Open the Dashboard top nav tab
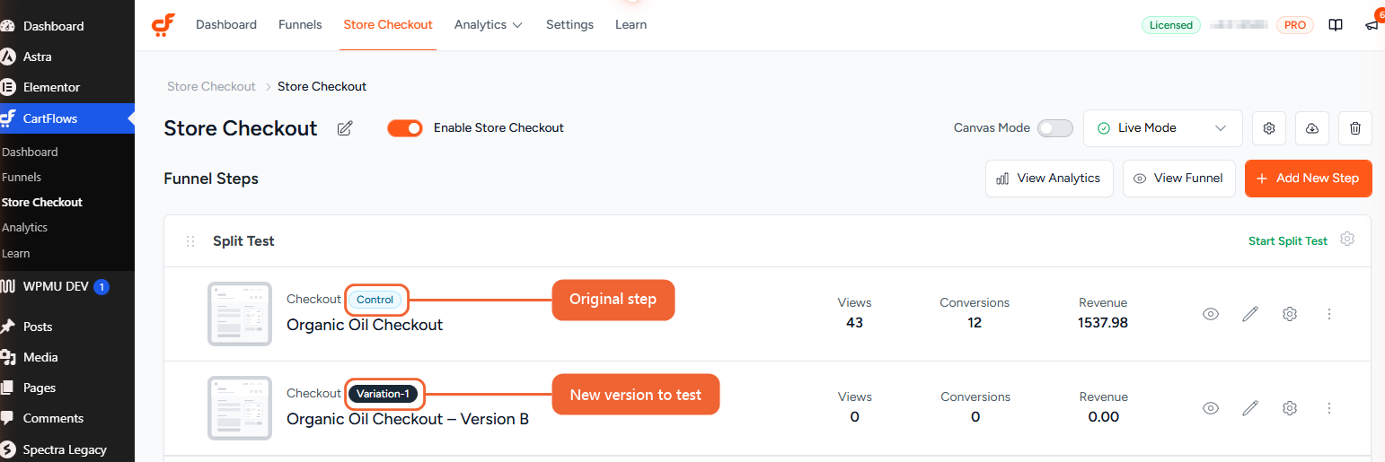This screenshot has height=462, width=1385. pos(226,25)
